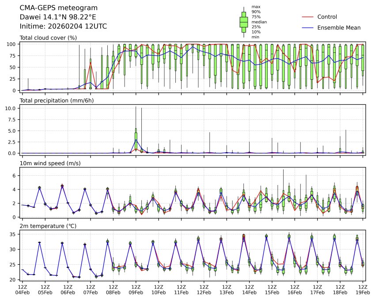This screenshot has height=300, width=375.
Task: Click the green box-plot legend icon
Action: pos(244,22)
